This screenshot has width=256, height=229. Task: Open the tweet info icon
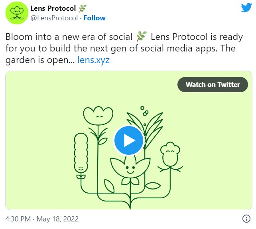(246, 219)
